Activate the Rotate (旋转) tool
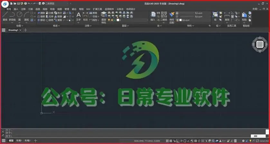Image resolution: width=270 pixels, height=144 pixels. pyautogui.click(x=50, y=20)
